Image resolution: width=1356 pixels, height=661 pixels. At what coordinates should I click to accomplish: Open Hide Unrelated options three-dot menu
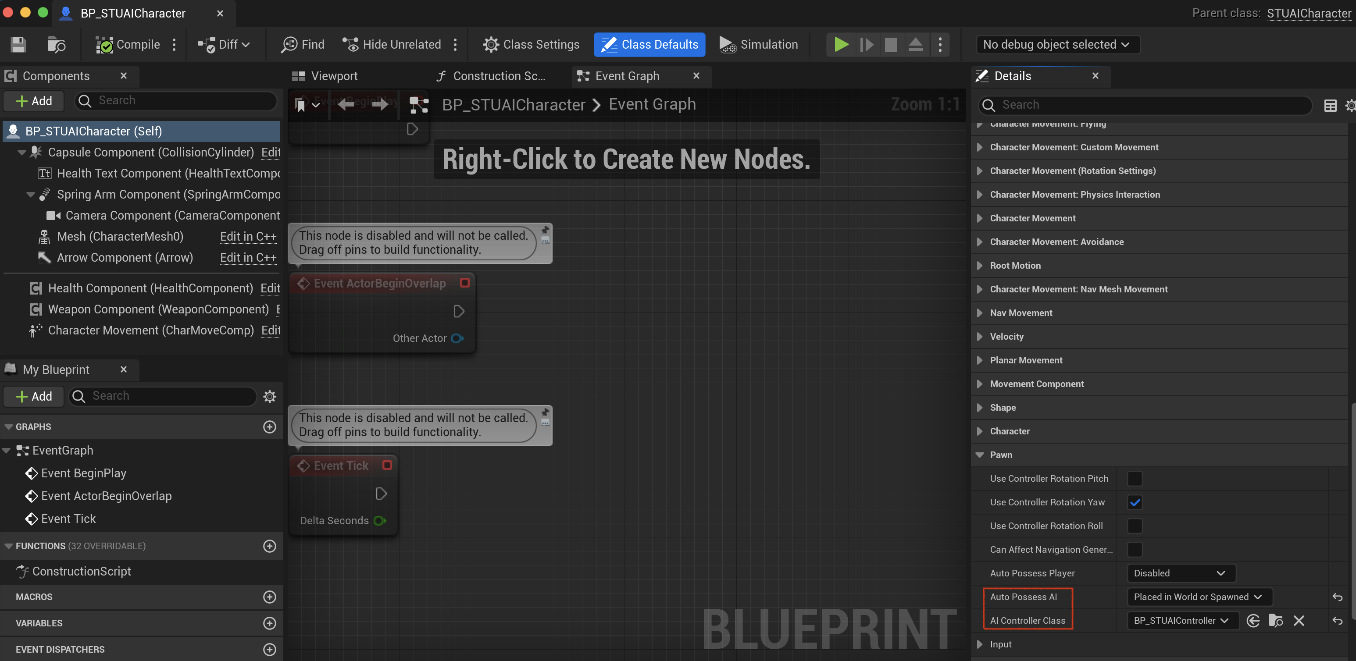coord(455,45)
